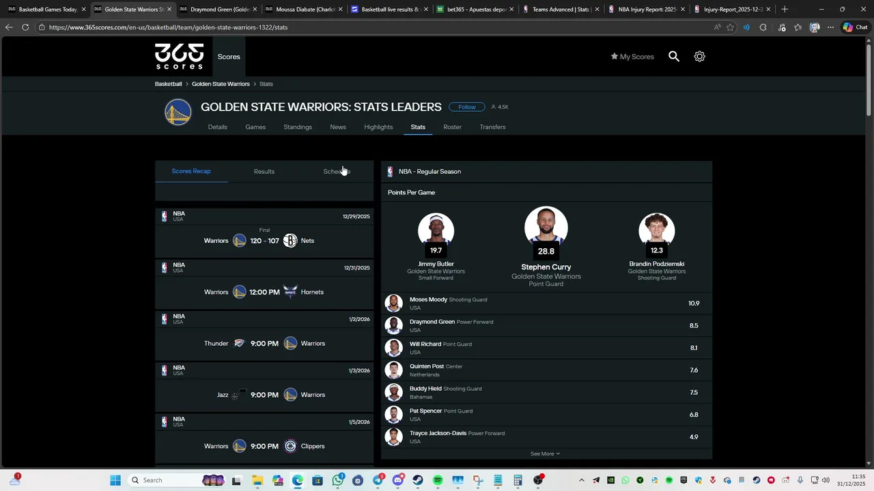The image size is (874, 491).
Task: Open WhatsApp from the taskbar
Action: [338, 480]
